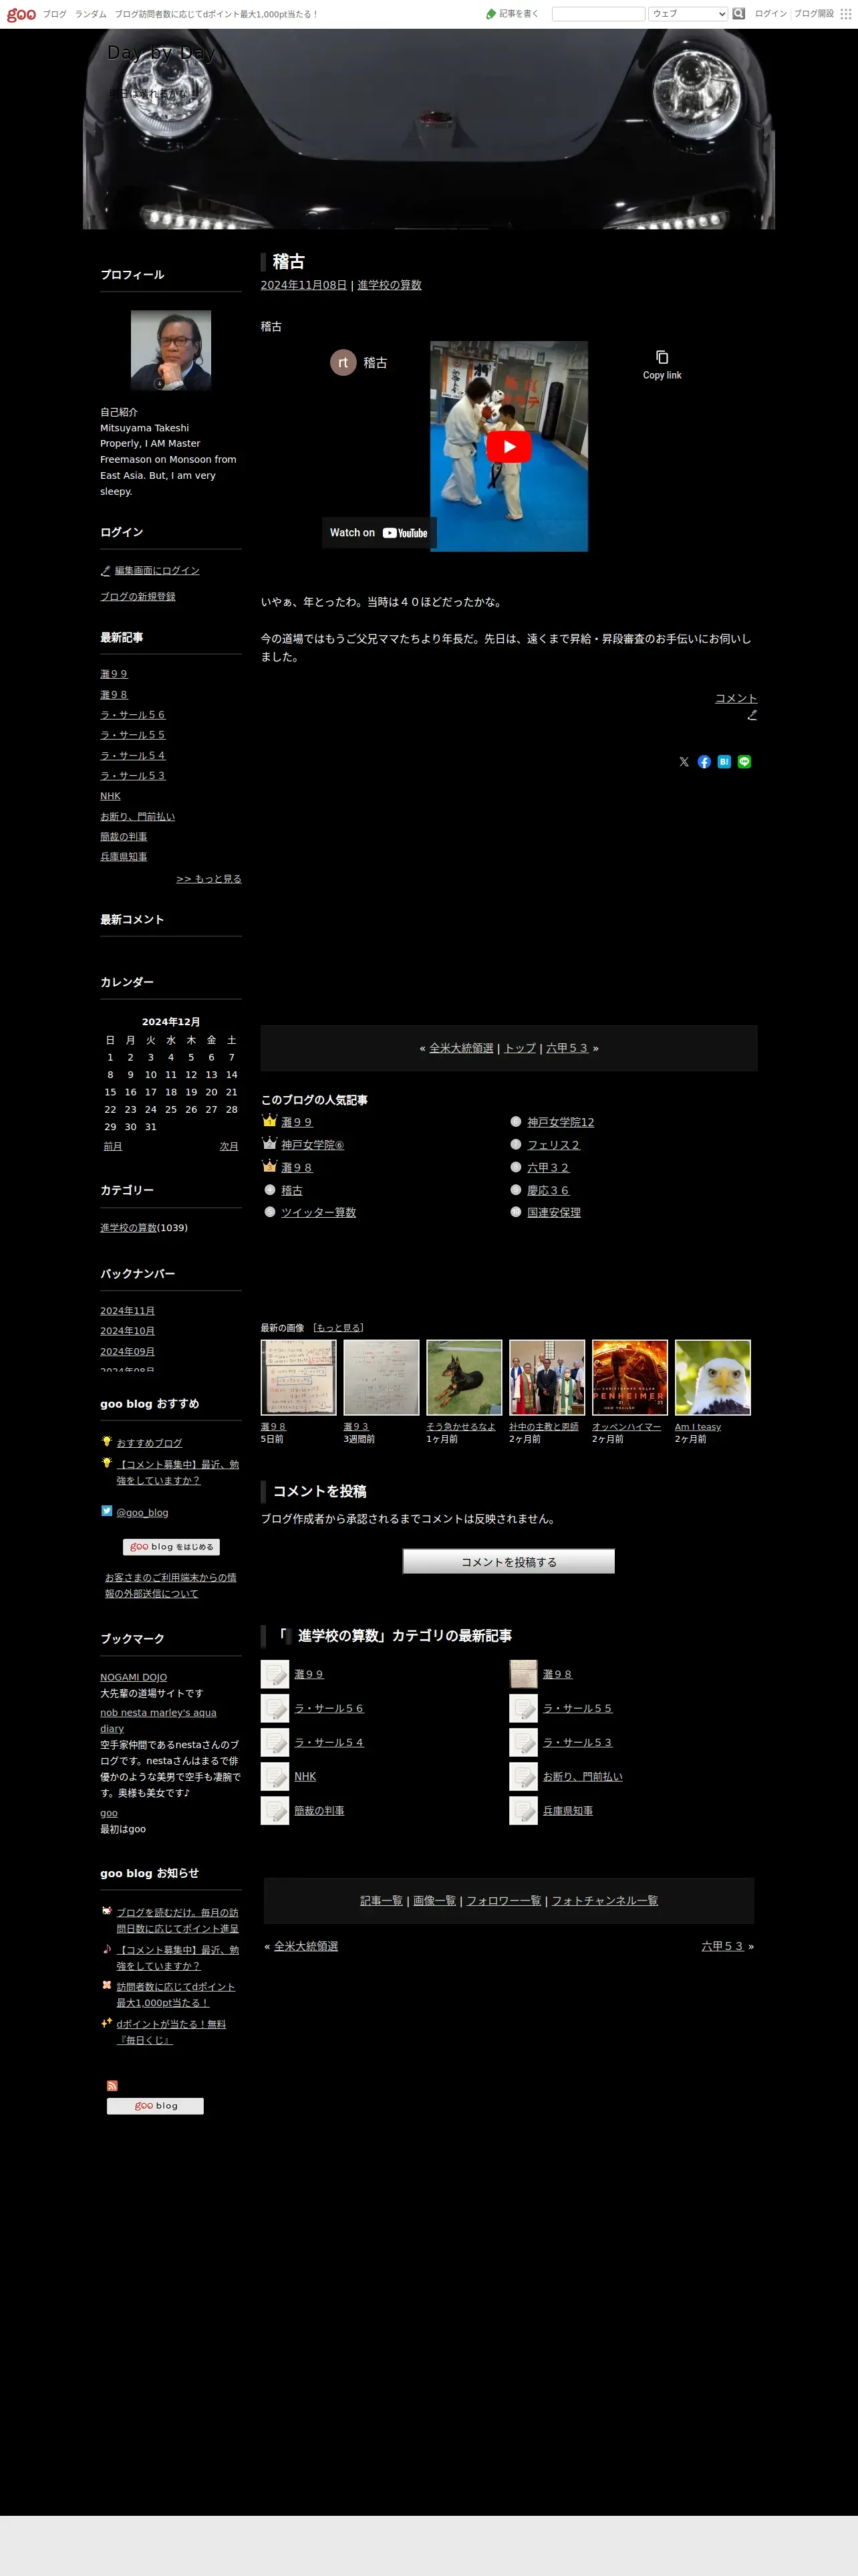Image resolution: width=858 pixels, height=2576 pixels.
Task: Open popular article ツイッター算数
Action: [x=319, y=1212]
